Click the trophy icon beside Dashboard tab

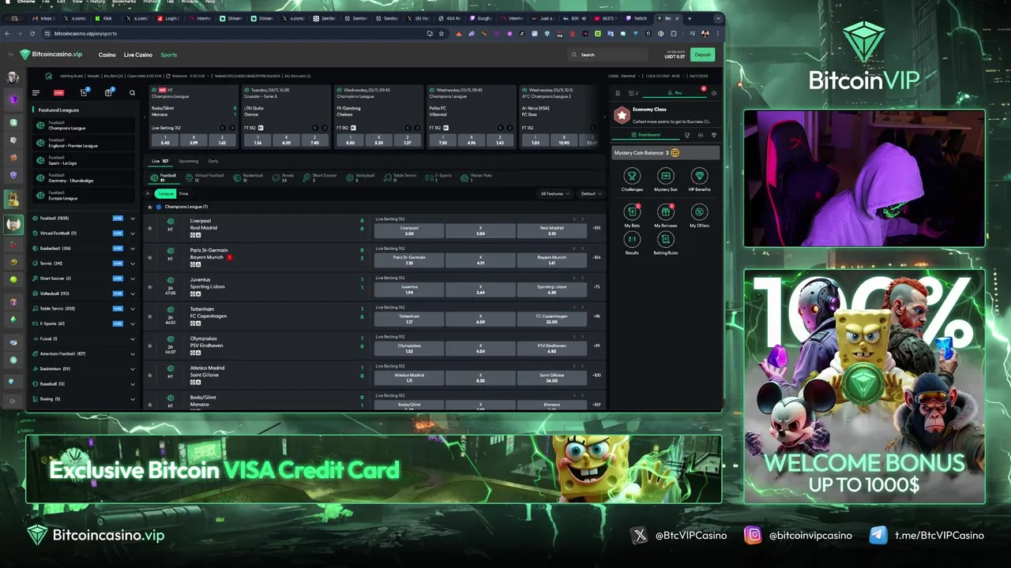686,135
